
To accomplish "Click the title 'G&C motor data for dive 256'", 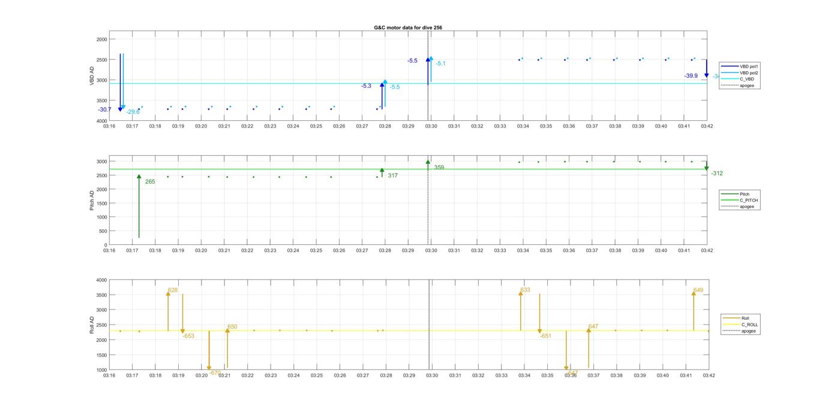I will coord(408,28).
